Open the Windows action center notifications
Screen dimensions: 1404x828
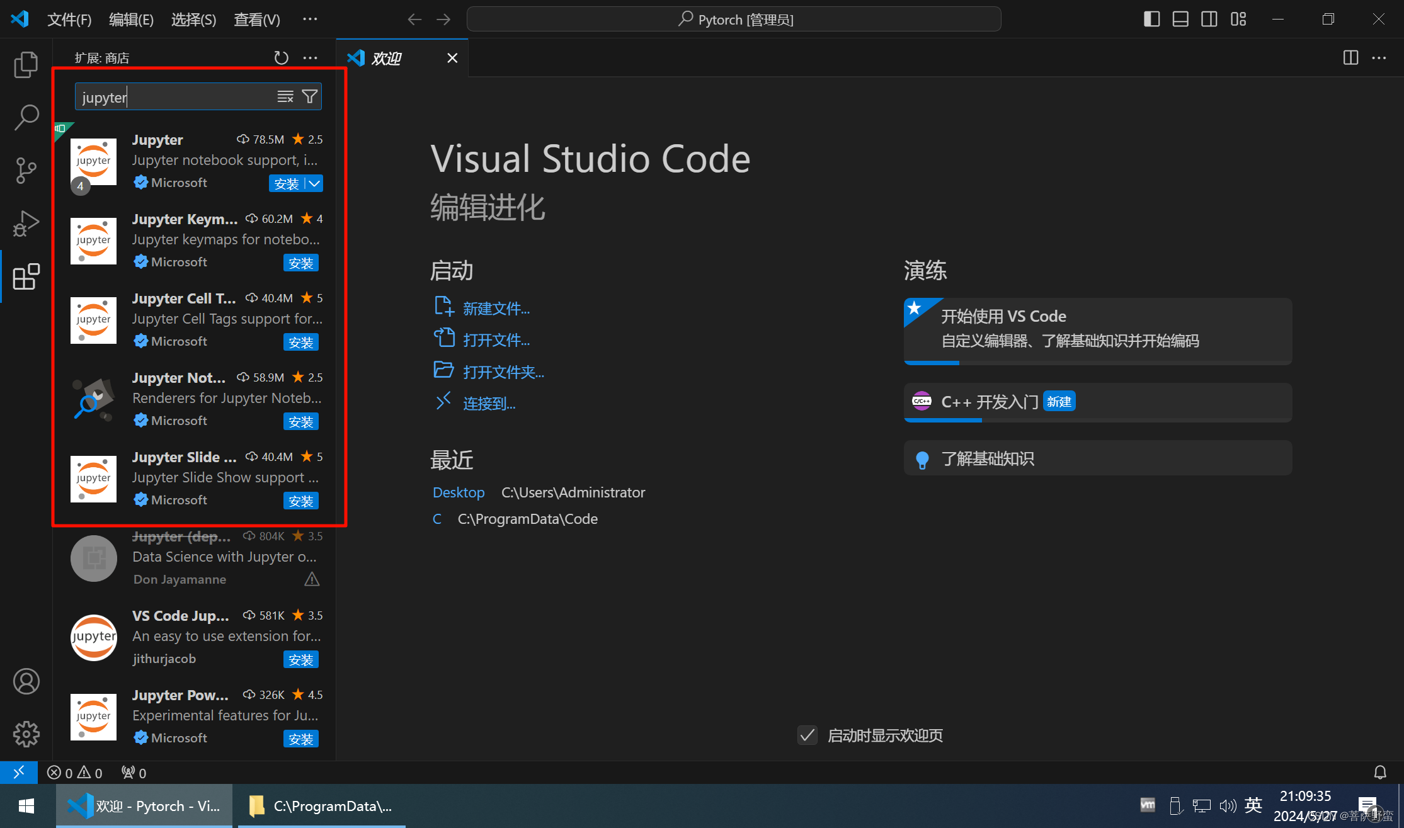point(1367,806)
